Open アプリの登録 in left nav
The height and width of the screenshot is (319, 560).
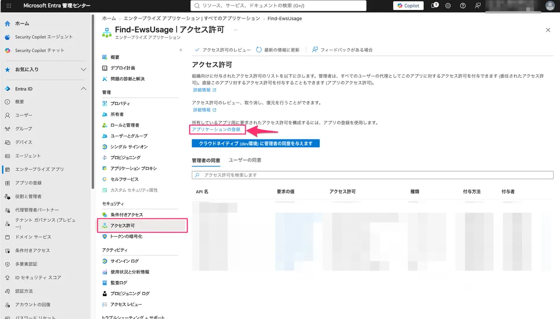(x=28, y=183)
